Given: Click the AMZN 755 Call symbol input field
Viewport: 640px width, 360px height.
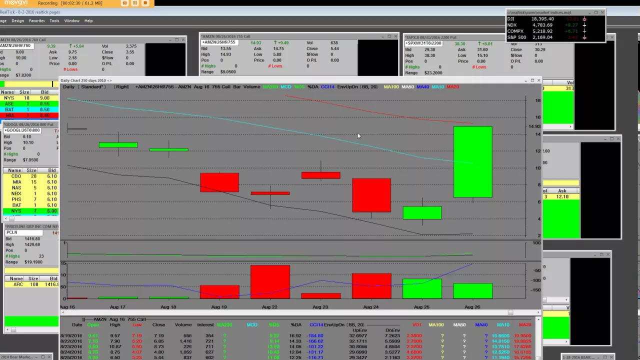Looking at the screenshot, I should click(x=218, y=42).
